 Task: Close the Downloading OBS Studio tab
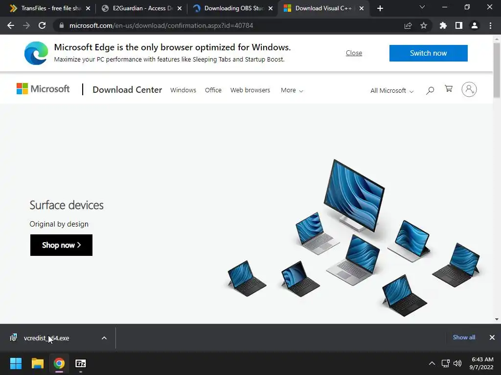(271, 8)
